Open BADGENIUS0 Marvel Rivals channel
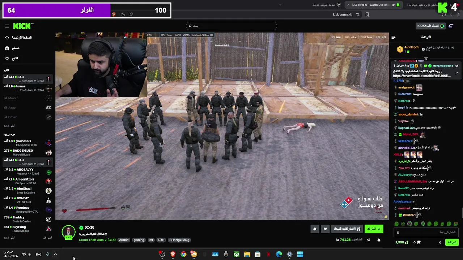 tap(28, 152)
